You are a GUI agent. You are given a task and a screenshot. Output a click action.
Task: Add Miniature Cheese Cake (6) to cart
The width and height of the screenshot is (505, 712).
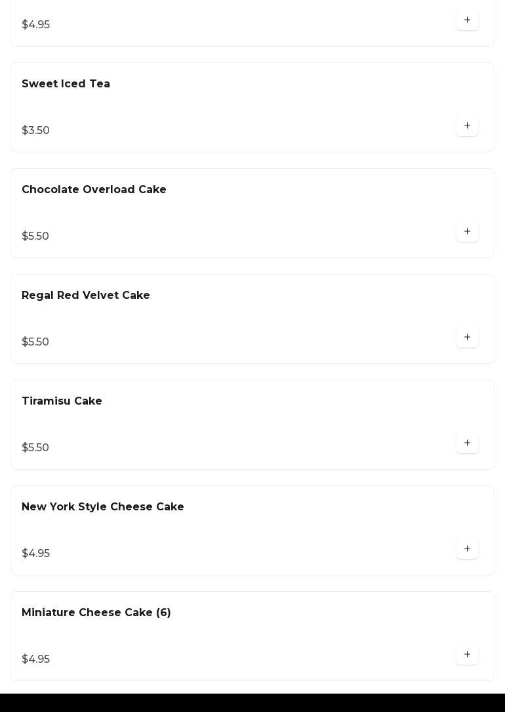click(x=467, y=655)
